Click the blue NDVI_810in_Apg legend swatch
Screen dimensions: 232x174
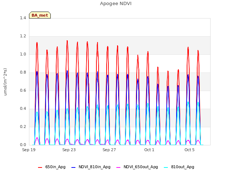(73, 167)
